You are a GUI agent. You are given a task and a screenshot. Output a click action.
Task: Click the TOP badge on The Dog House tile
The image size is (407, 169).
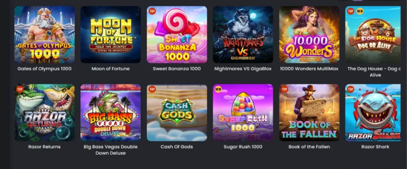[x=351, y=11]
